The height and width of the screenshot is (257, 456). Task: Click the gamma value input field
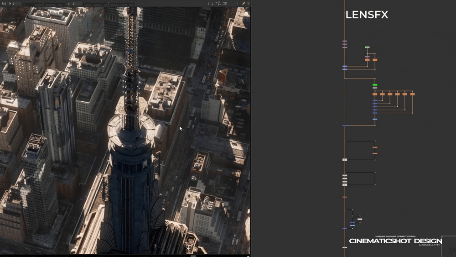tap(76, 4)
